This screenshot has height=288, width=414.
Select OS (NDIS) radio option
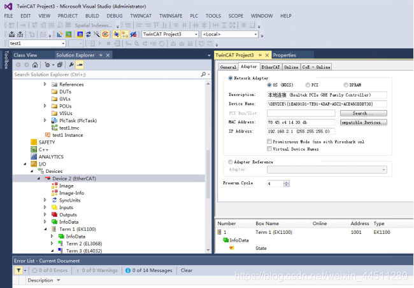[269, 85]
